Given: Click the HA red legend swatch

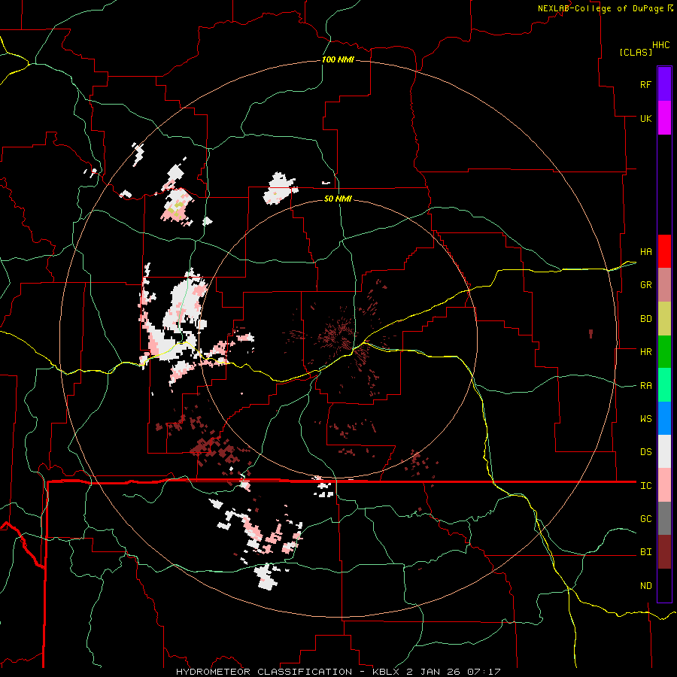Looking at the screenshot, I should (664, 251).
